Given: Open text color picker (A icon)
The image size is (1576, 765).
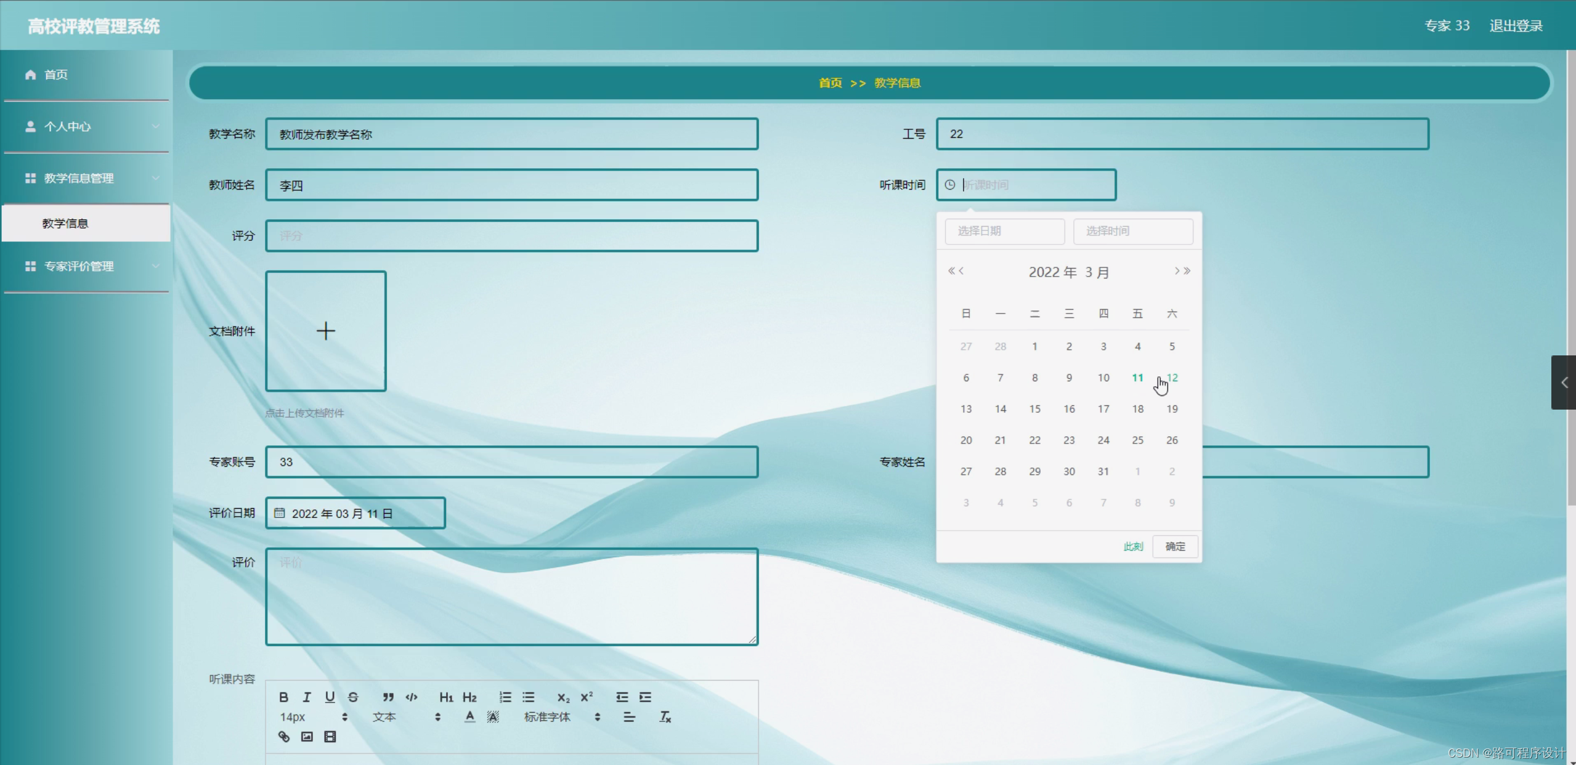Looking at the screenshot, I should 469,717.
